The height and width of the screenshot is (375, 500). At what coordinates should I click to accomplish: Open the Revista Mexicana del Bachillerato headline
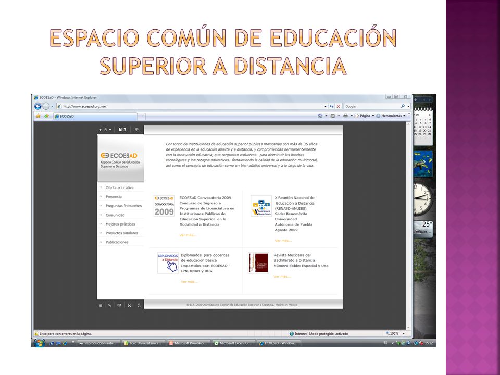pos(294,258)
